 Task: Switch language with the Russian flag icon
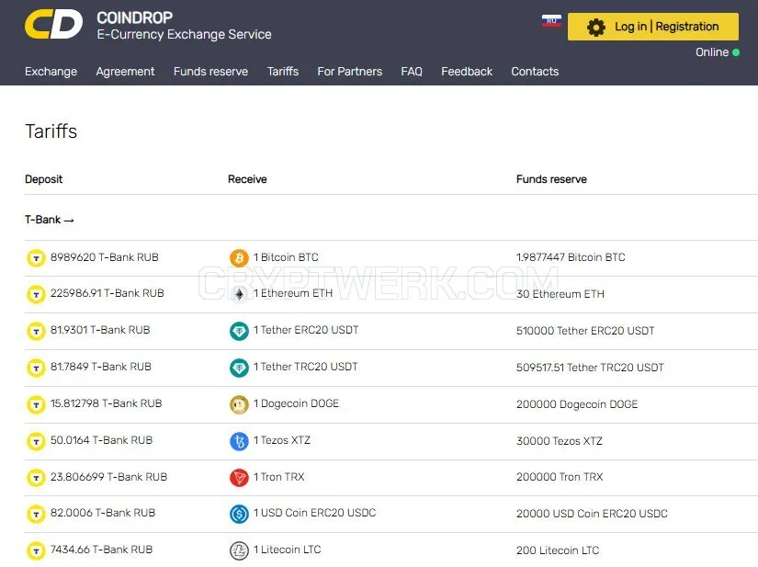[x=551, y=20]
